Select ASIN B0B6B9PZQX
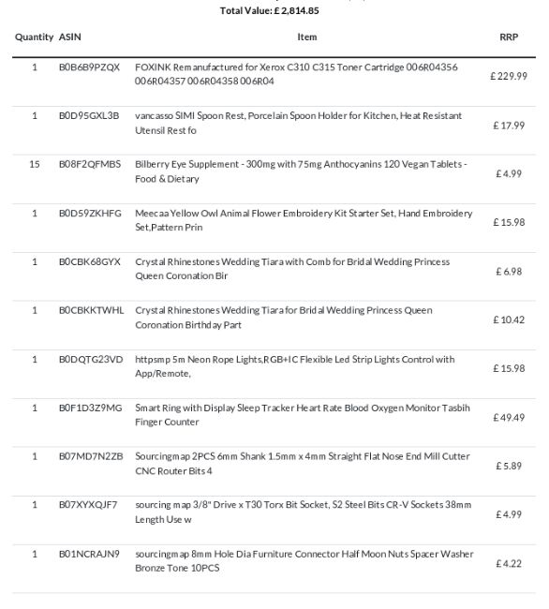The image size is (549, 609). (x=89, y=67)
